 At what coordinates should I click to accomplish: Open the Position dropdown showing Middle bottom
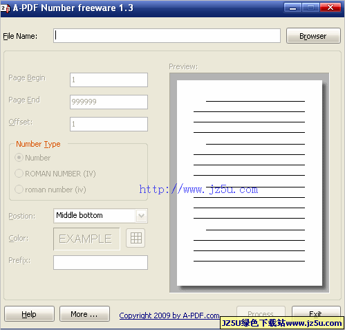(x=100, y=216)
